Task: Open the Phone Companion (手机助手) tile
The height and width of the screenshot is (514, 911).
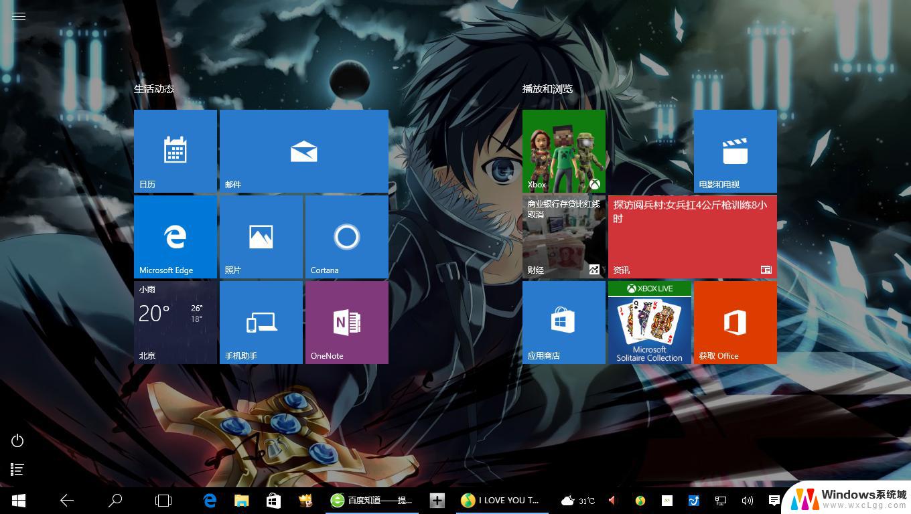Action: [x=261, y=323]
